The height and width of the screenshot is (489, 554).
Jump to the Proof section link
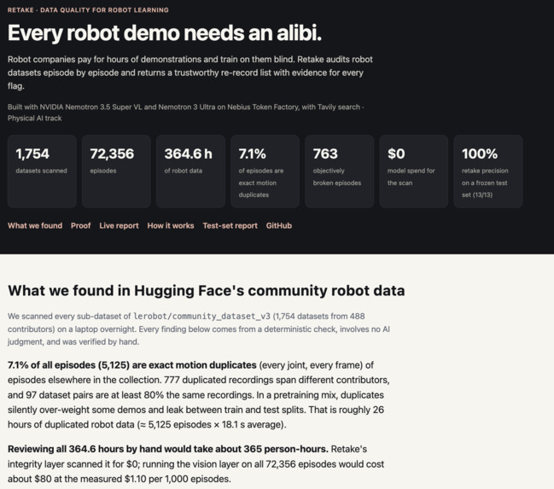(x=80, y=225)
